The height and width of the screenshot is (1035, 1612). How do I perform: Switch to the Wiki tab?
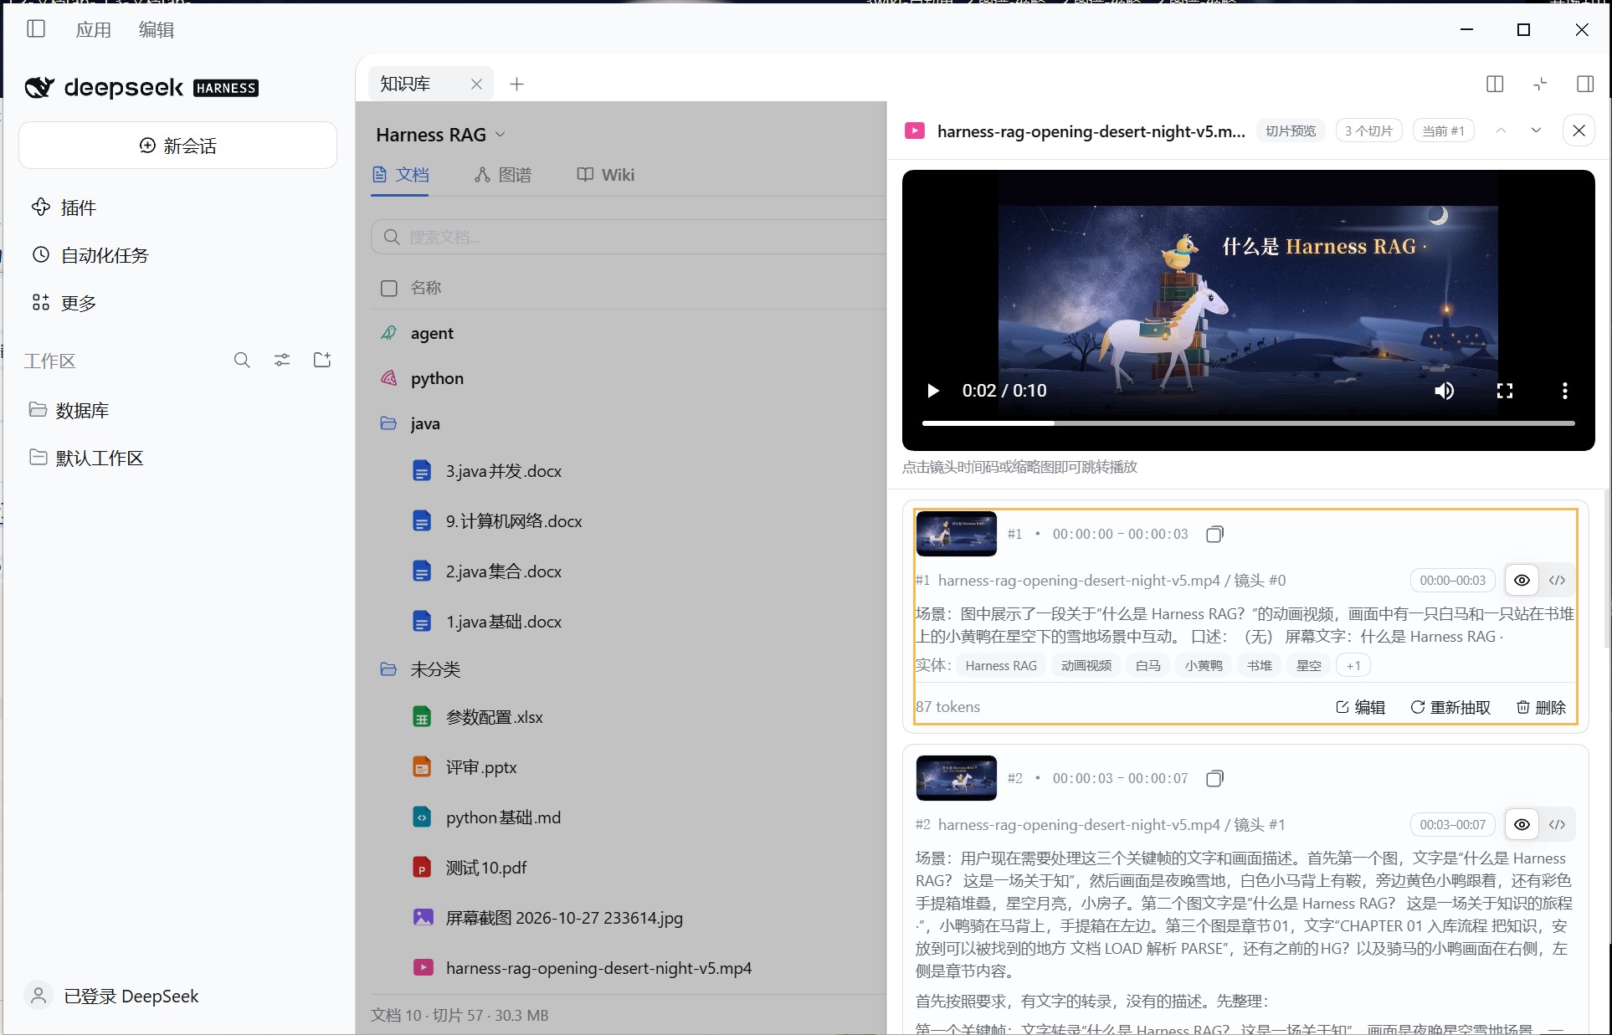click(x=606, y=175)
